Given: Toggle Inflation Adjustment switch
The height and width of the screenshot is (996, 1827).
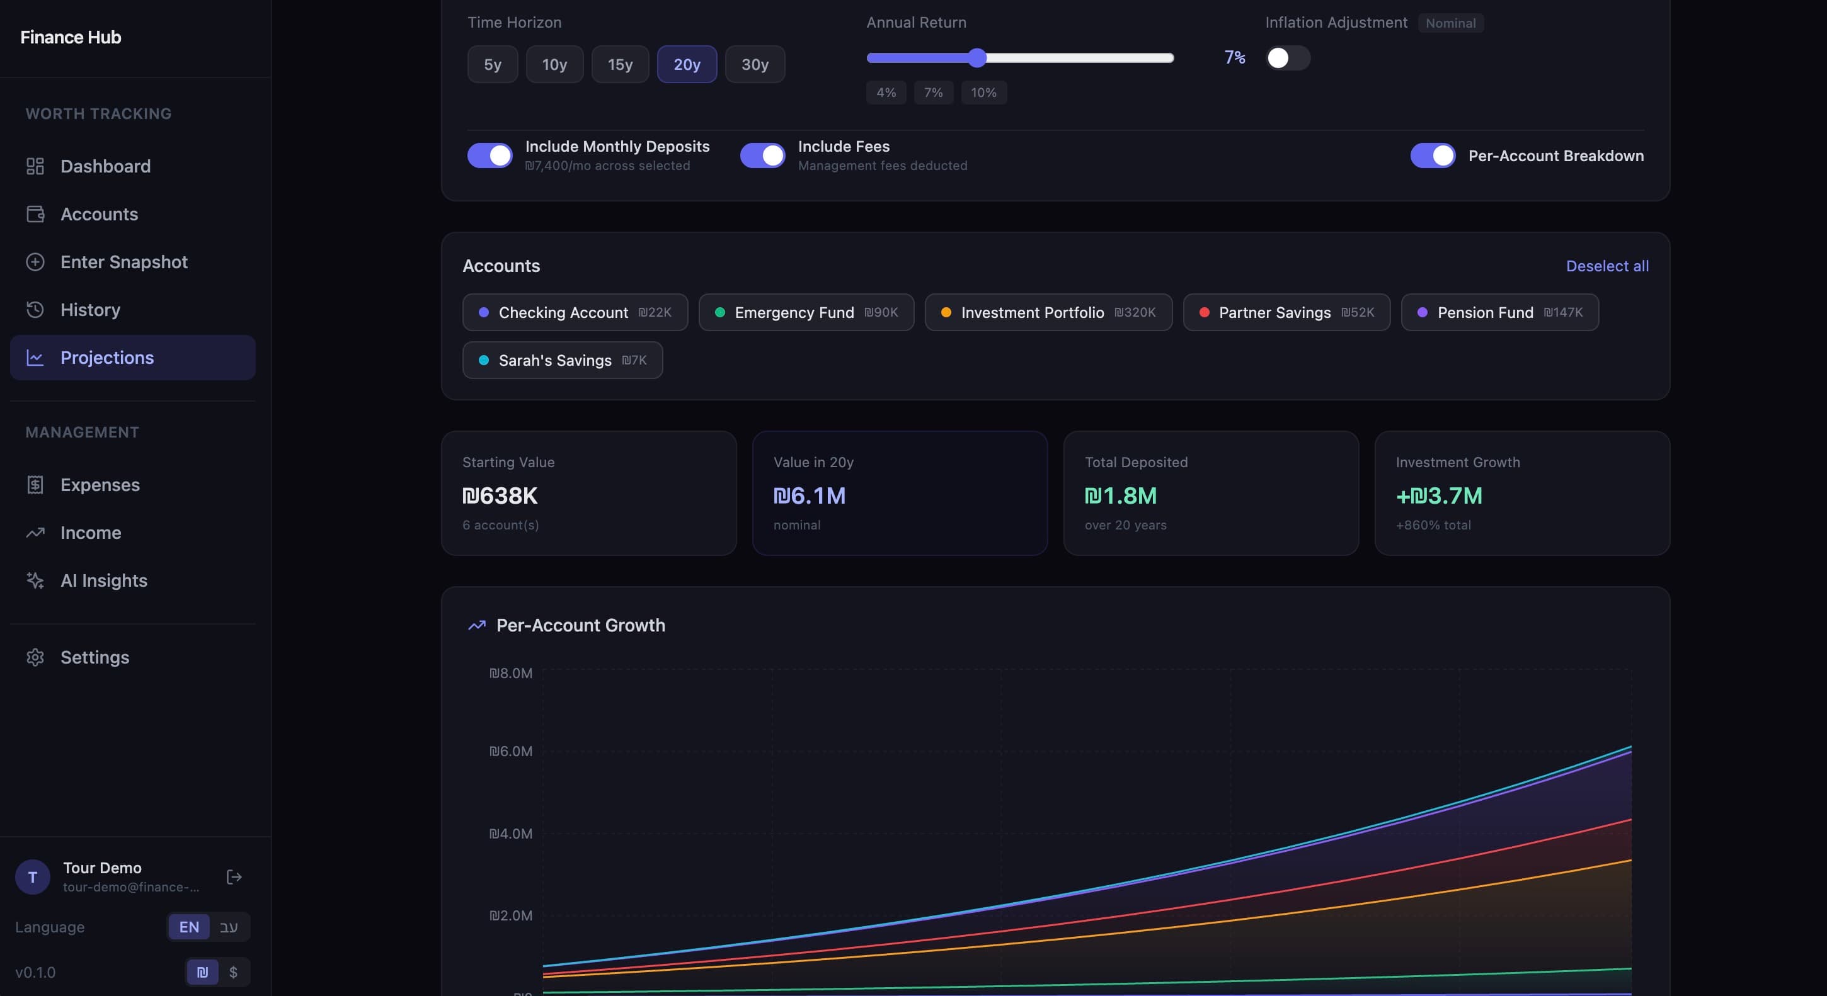Looking at the screenshot, I should click(x=1287, y=58).
